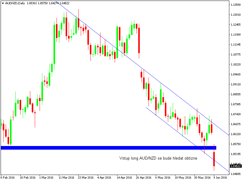The image size is (242, 181).
Task: Click the 1.10775 price axis label
Action: (x=236, y=55)
